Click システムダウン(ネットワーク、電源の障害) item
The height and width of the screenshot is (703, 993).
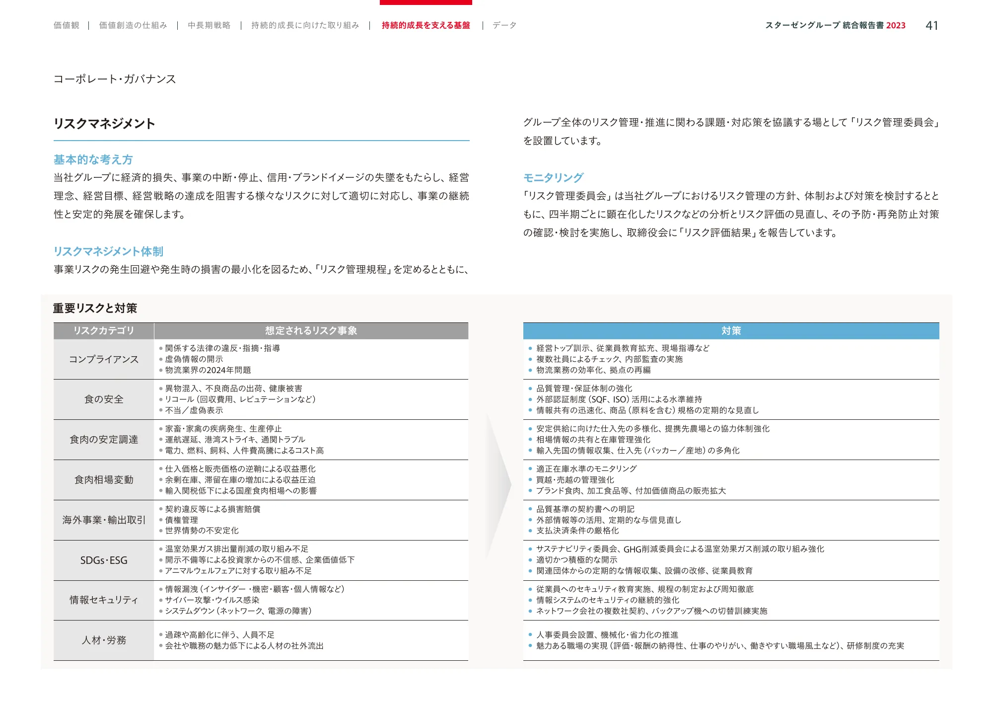pyautogui.click(x=239, y=611)
